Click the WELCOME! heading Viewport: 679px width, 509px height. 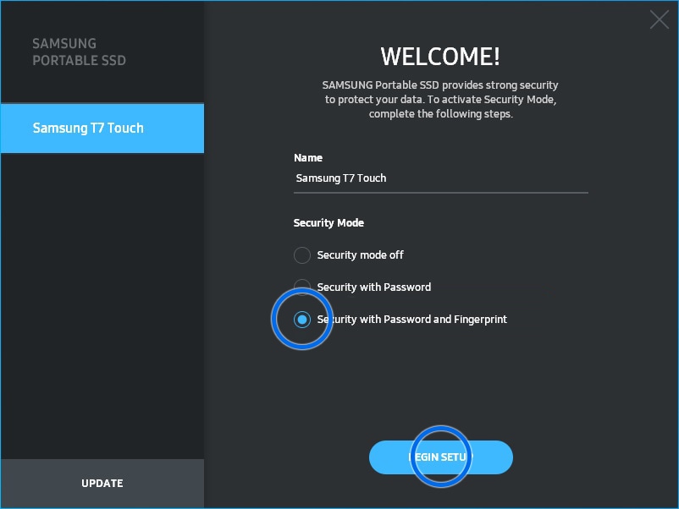click(440, 57)
